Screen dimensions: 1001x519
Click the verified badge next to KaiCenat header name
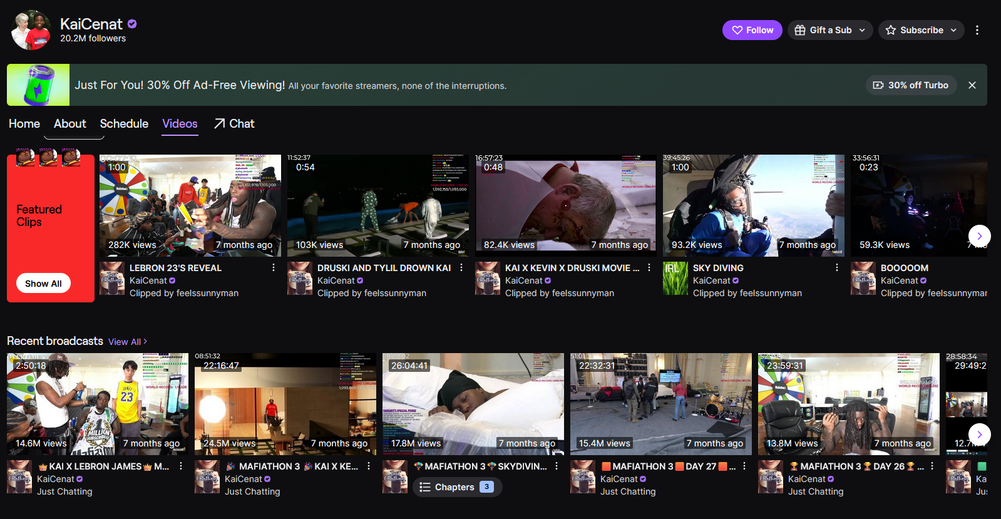132,24
